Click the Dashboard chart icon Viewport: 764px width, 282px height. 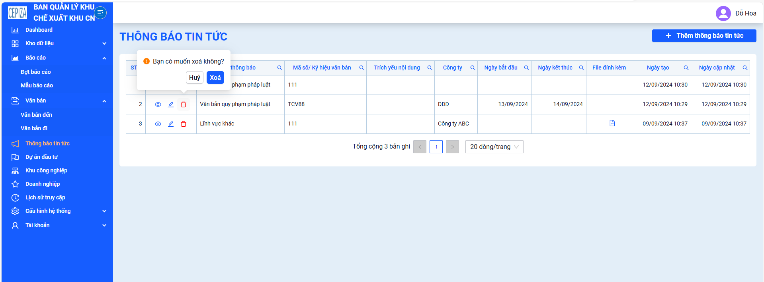(15, 30)
